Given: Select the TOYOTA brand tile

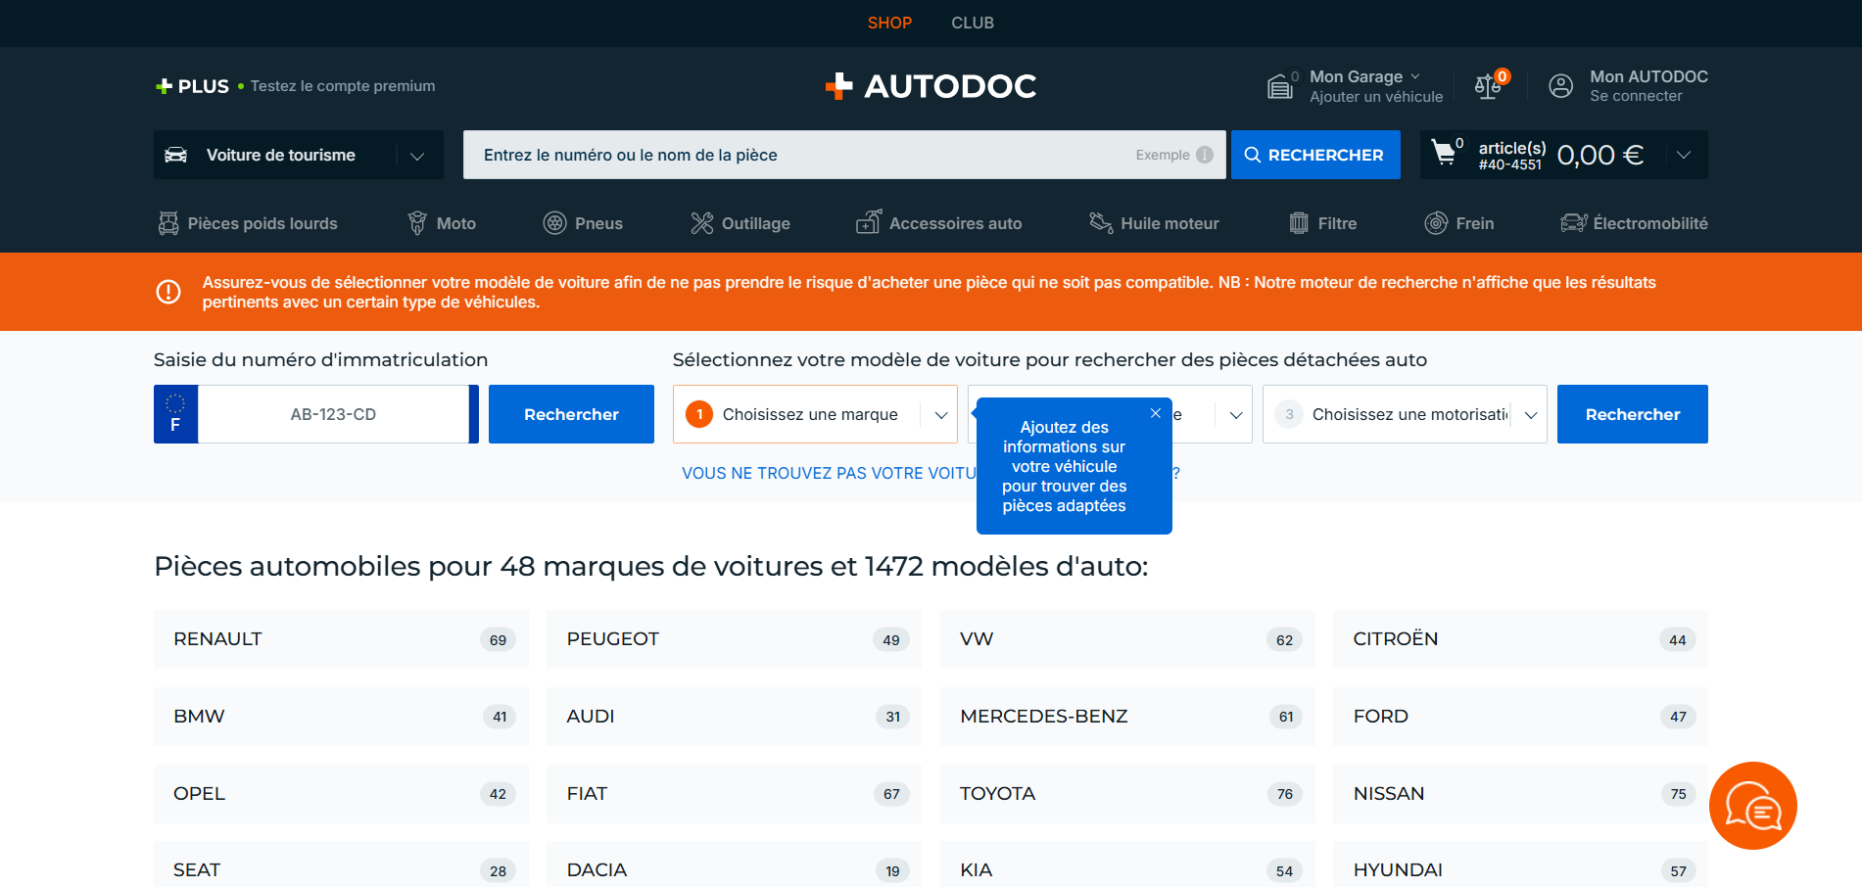Looking at the screenshot, I should 1127,794.
